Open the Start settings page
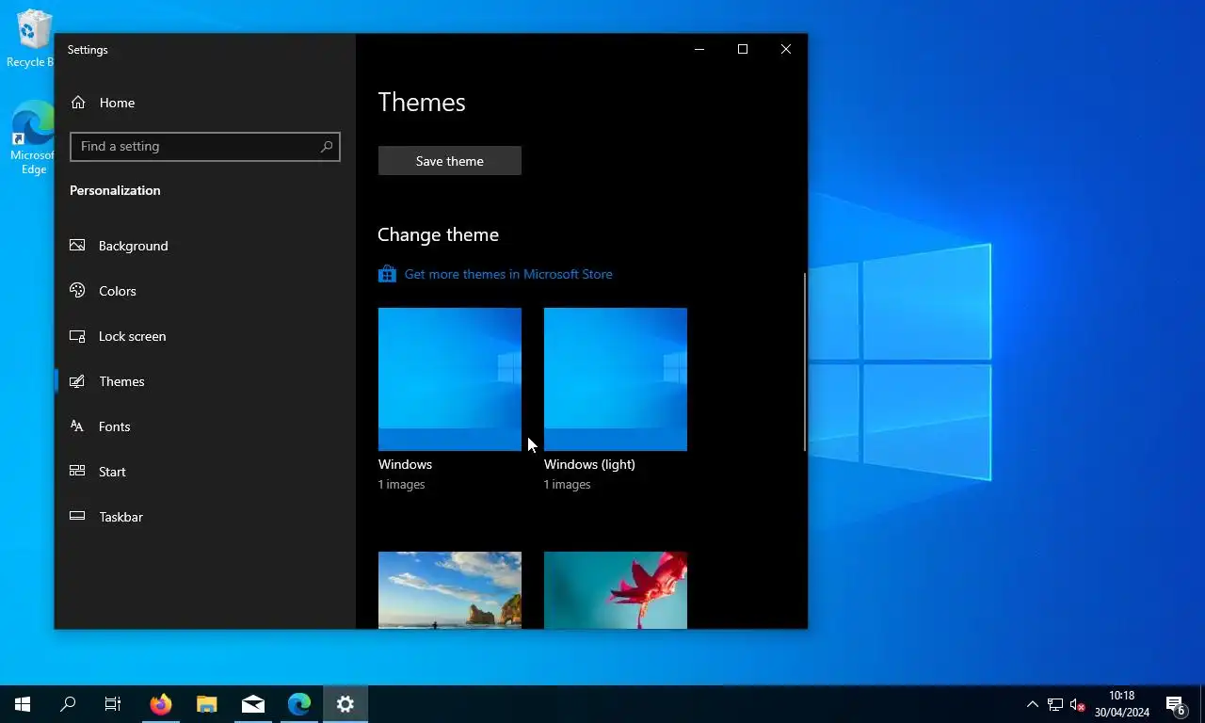1205x723 pixels. coord(205,472)
